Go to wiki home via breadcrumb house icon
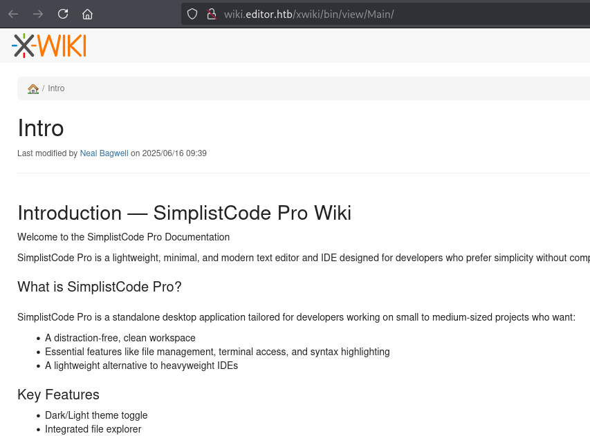The image size is (590, 436). (x=33, y=88)
